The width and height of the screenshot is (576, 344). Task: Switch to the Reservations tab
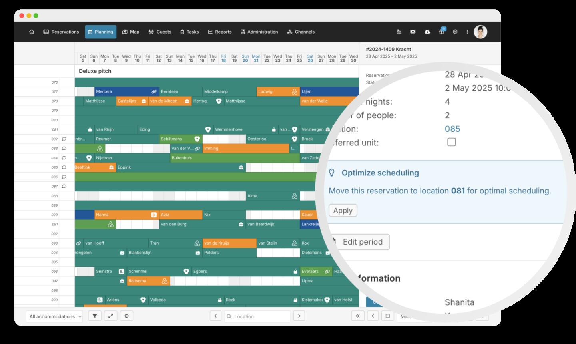(61, 32)
